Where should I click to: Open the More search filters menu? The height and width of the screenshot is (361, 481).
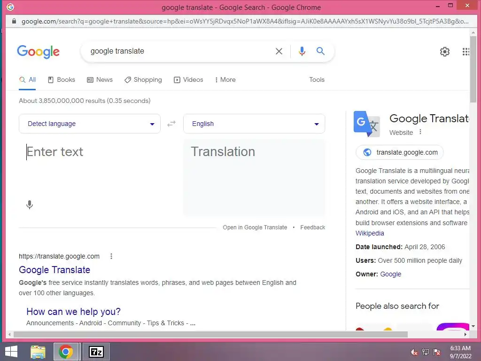pos(225,80)
